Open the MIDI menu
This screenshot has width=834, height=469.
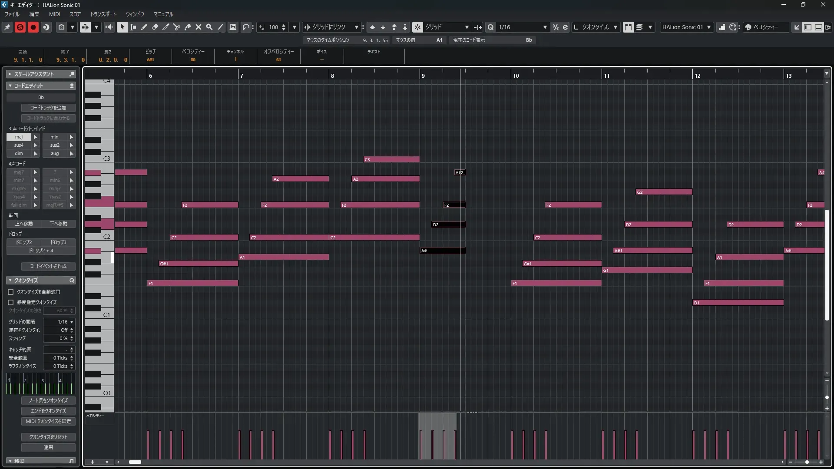[x=54, y=14]
